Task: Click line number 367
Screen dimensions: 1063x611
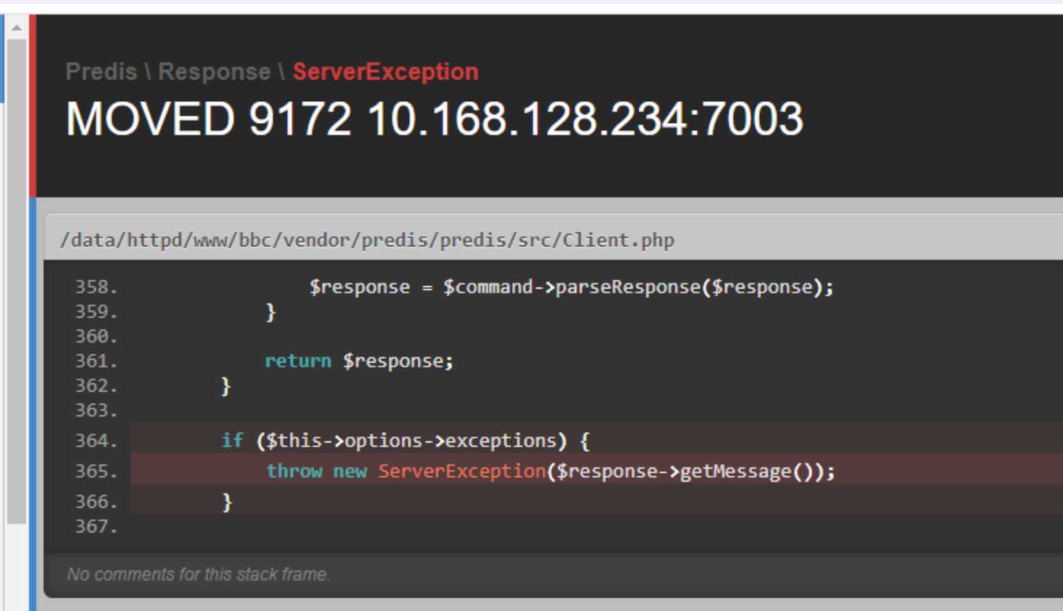Action: (x=96, y=527)
